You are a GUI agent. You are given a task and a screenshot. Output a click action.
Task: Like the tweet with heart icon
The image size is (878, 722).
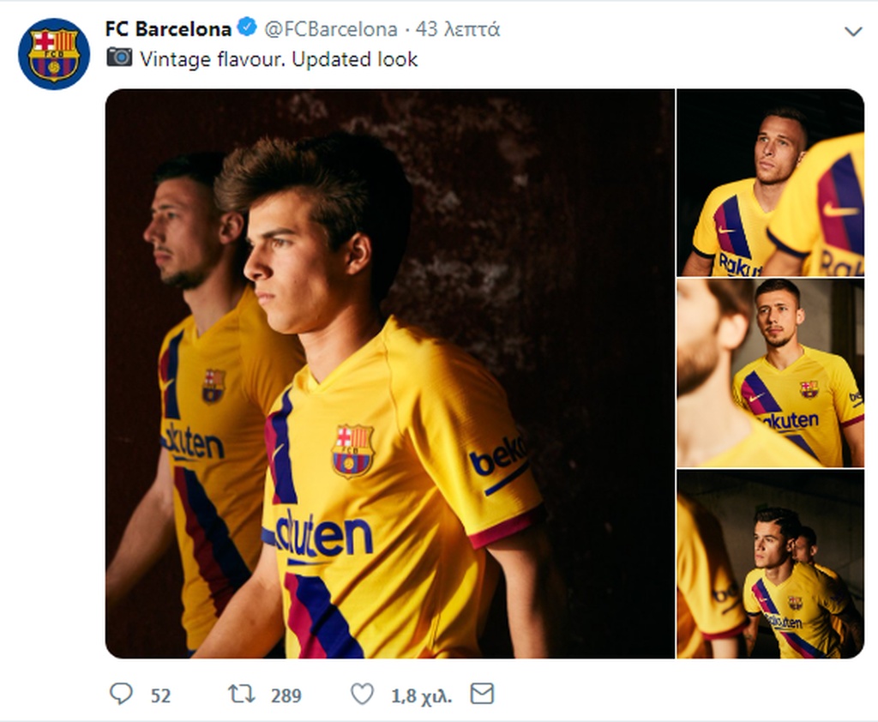[362, 694]
